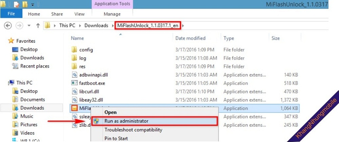339x142 pixels.
Task: Click the adbwinapi.dll file icon
Action: pos(74,75)
